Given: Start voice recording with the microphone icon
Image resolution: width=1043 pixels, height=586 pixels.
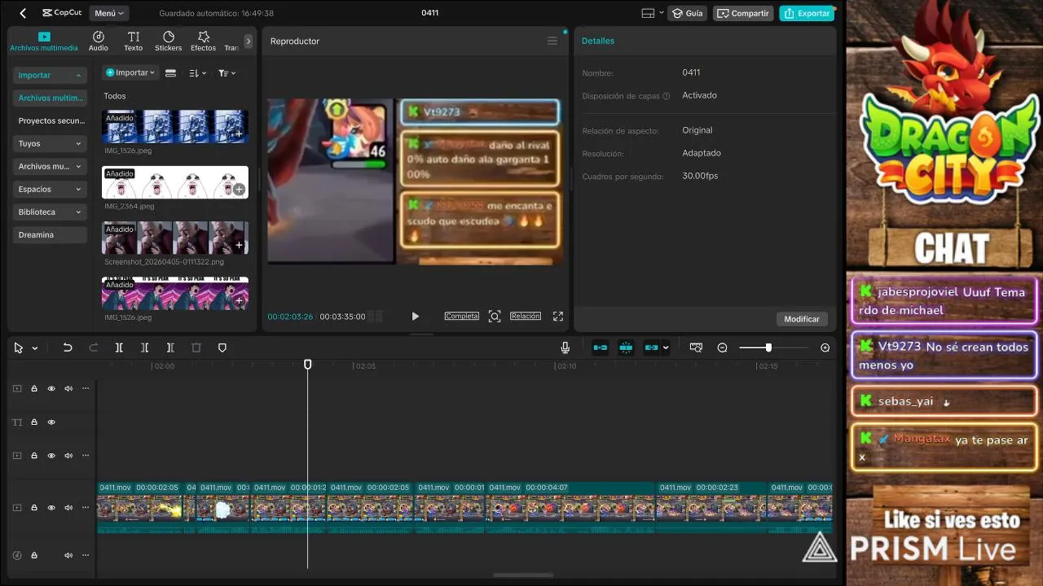Looking at the screenshot, I should [566, 348].
